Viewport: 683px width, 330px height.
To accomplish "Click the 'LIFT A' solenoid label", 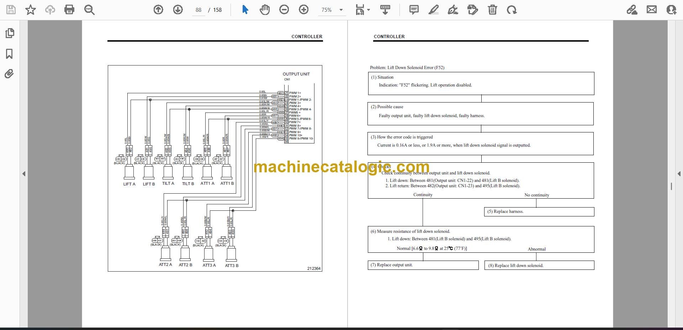I will coord(129,184).
